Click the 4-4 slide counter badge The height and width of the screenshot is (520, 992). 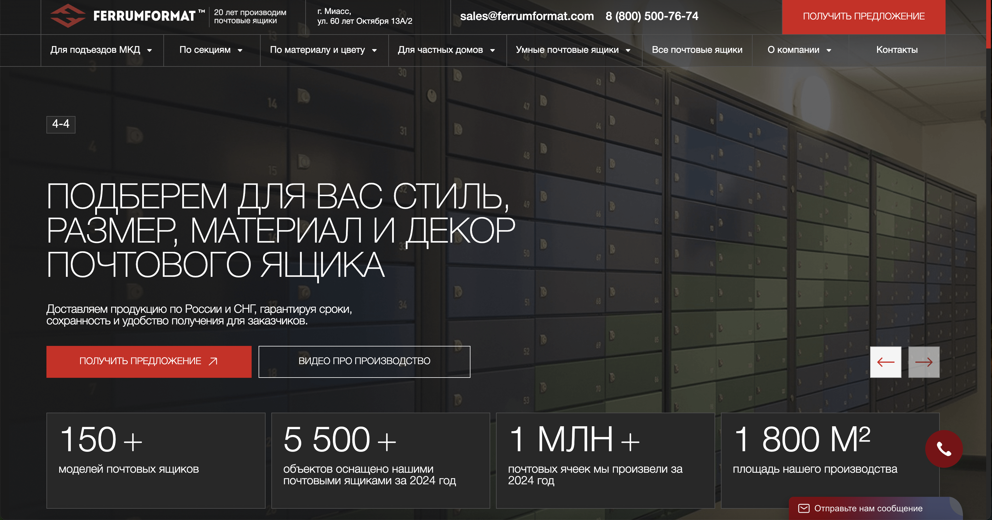(61, 124)
